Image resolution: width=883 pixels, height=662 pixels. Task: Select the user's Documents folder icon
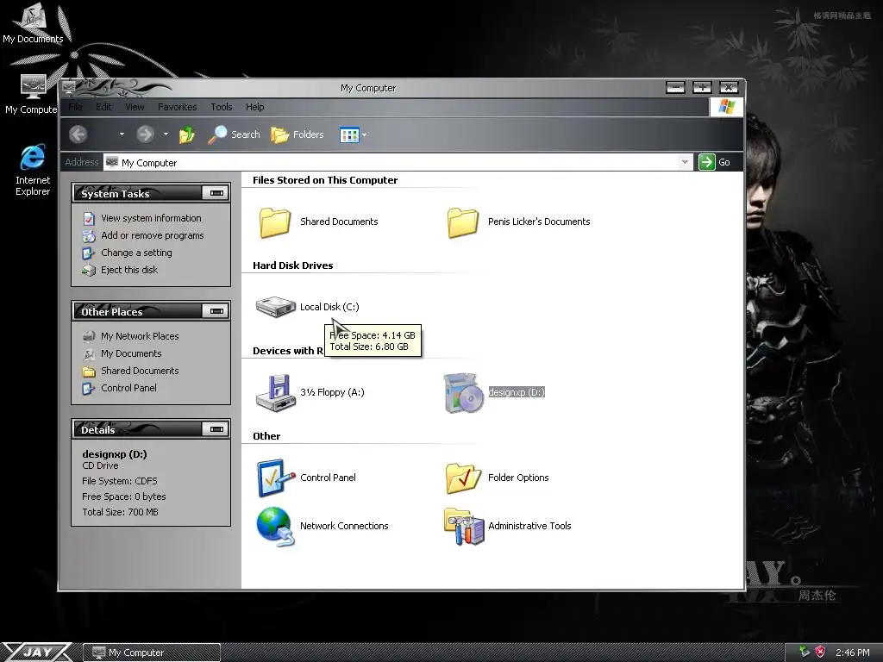(463, 222)
